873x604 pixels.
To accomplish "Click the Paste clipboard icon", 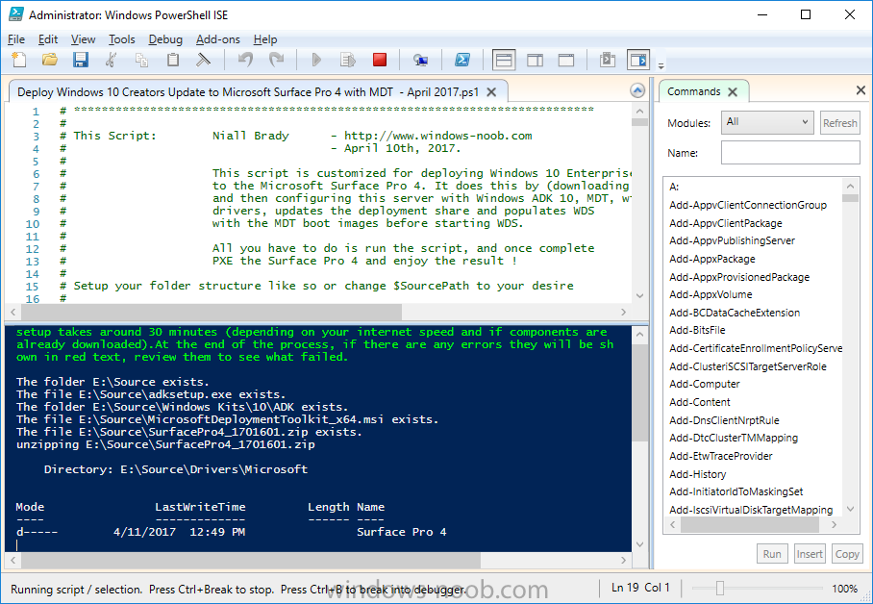I will (x=173, y=60).
